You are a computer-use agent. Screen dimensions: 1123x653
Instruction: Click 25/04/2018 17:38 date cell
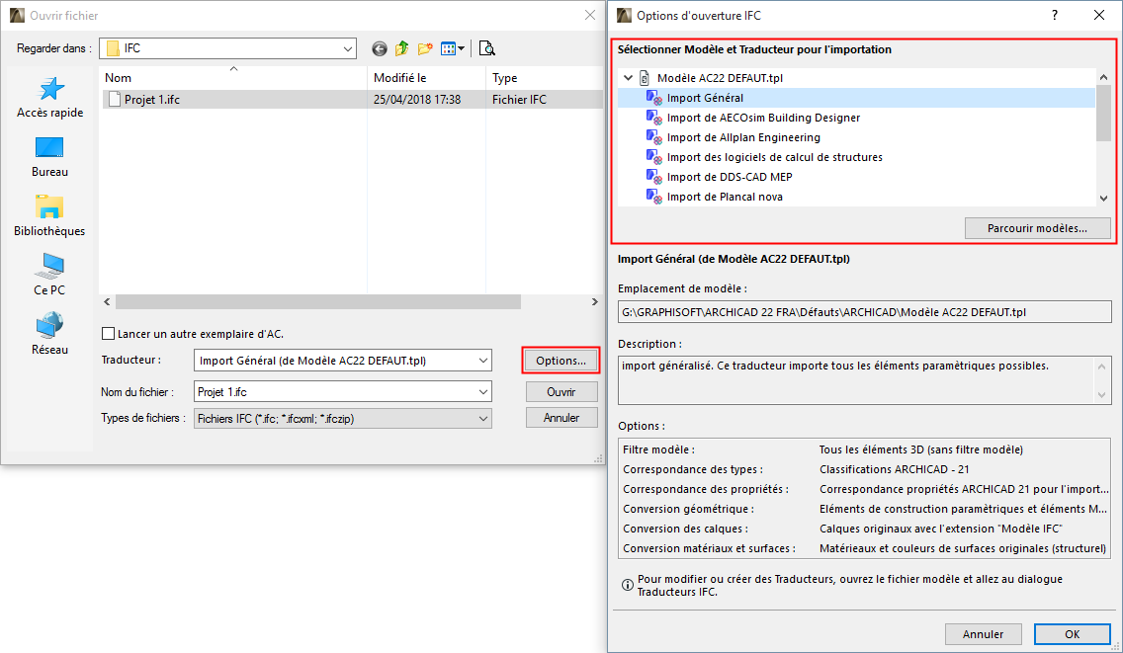pos(417,100)
